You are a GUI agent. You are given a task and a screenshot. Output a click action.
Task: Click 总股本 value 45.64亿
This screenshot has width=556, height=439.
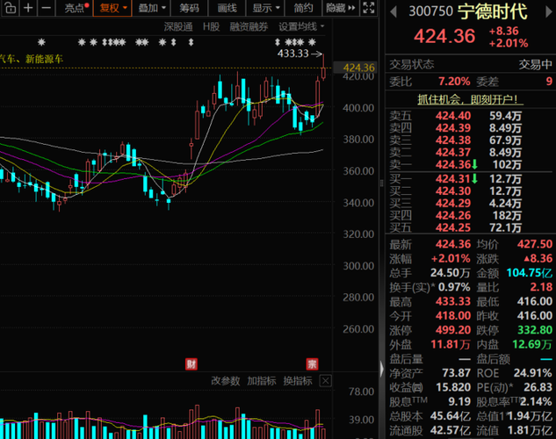click(x=451, y=416)
